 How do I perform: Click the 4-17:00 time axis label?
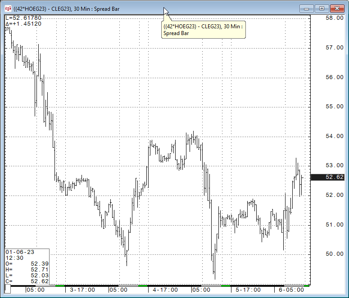pyautogui.click(x=165, y=290)
